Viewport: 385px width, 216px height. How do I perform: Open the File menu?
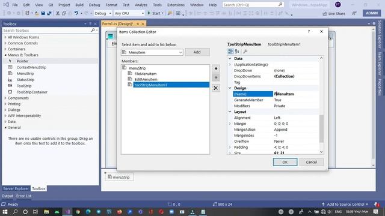tap(15, 5)
